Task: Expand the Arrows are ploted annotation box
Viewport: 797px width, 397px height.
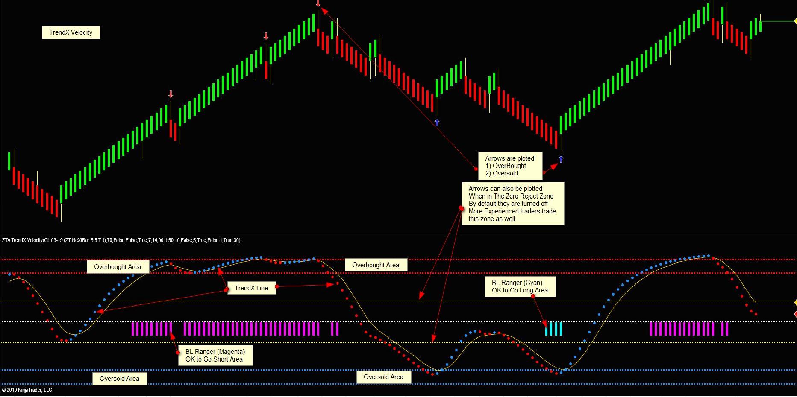Action: point(511,166)
